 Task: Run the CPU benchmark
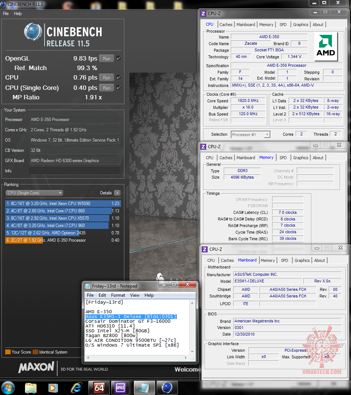click(107, 78)
